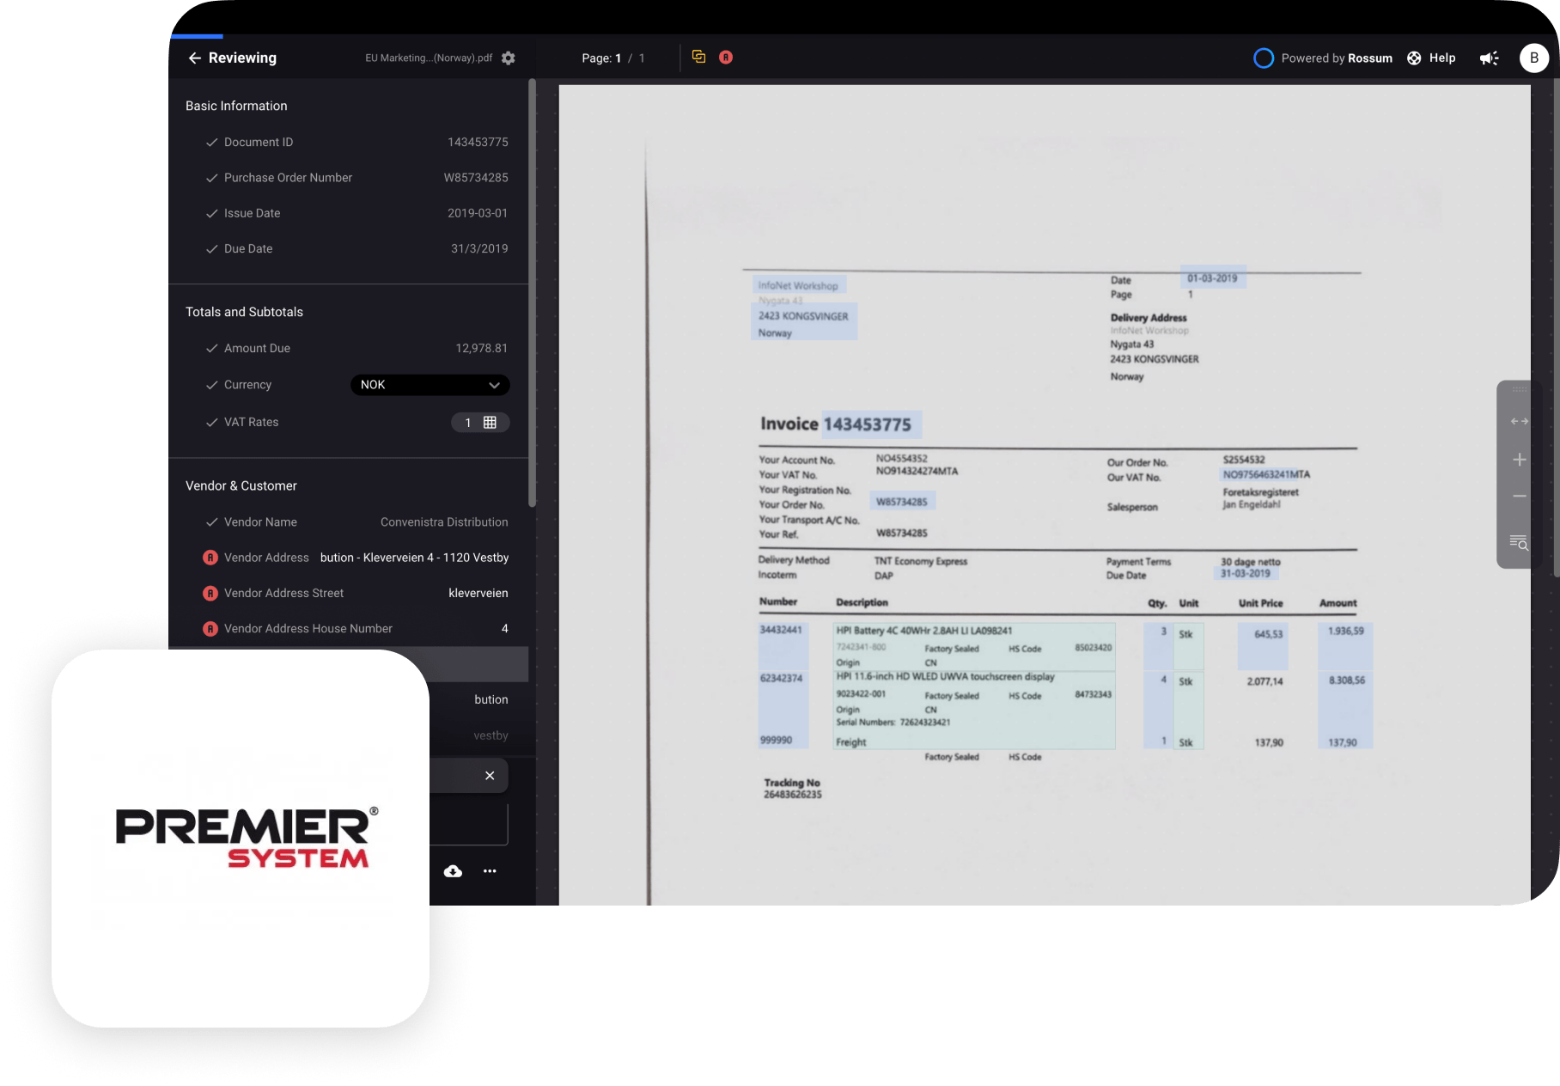
Task: Click the EU Marketing...(Norway).pdf file name
Action: [429, 58]
